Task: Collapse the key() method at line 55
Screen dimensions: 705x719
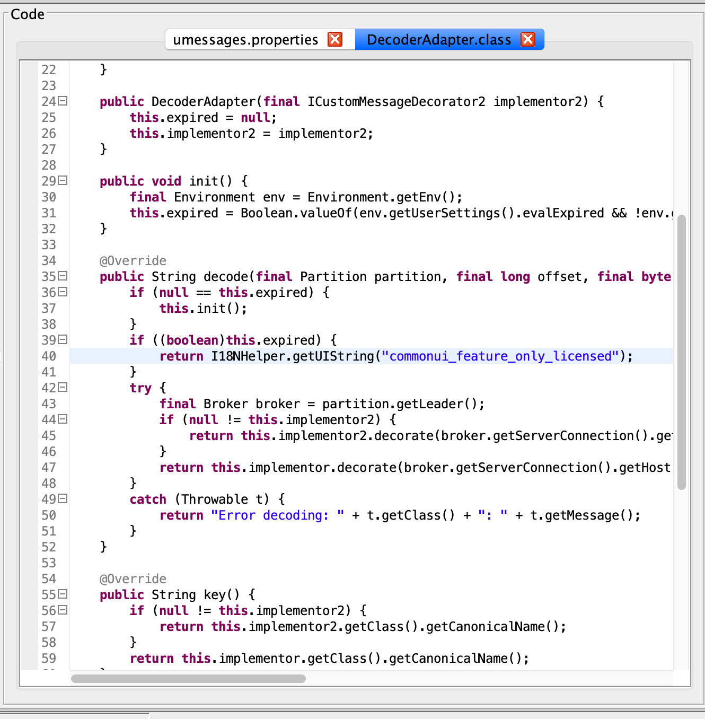Action: (x=63, y=594)
